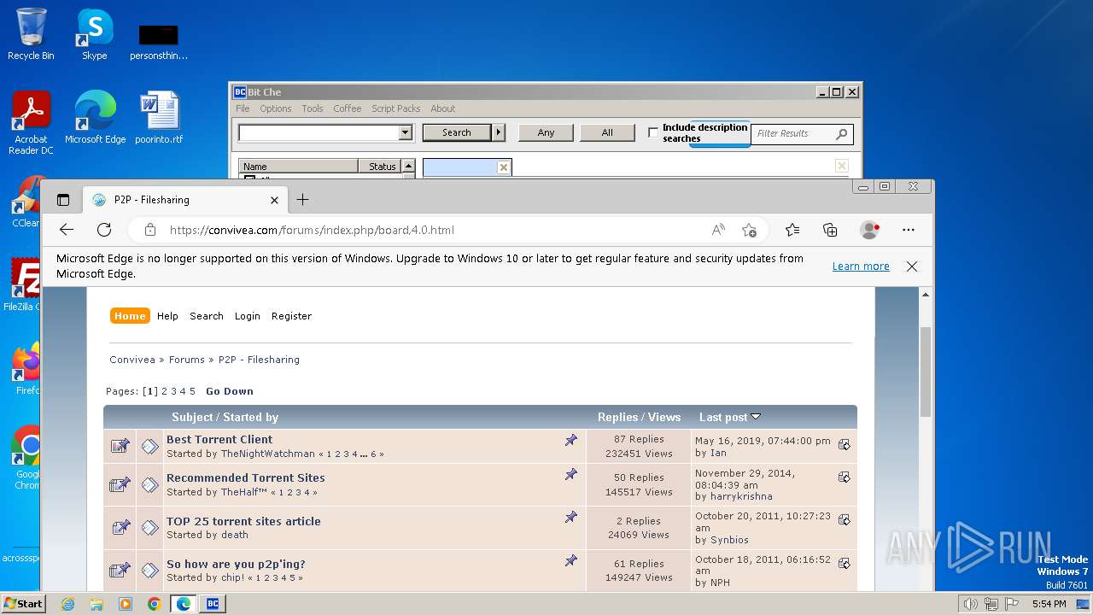Open the TOP 25 torrent sites article topic

pos(243,521)
